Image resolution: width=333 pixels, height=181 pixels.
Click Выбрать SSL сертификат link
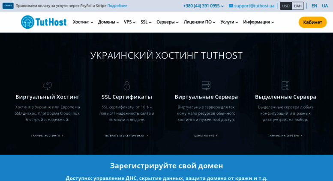(126, 136)
